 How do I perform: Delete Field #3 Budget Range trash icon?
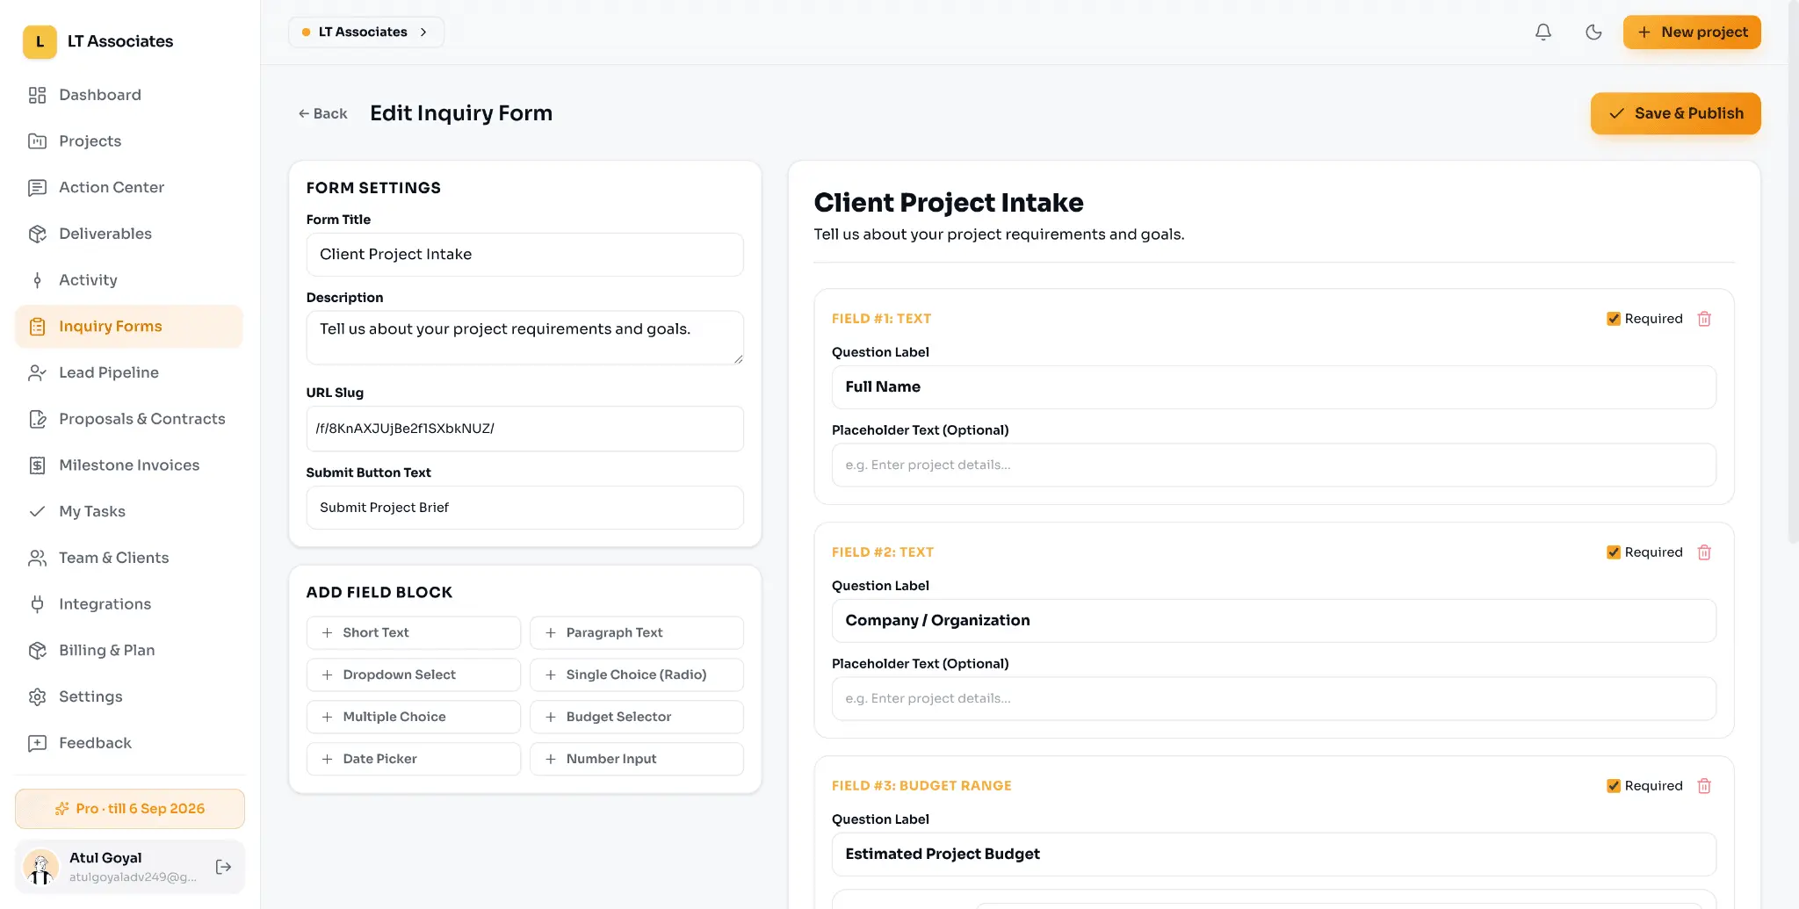[1704, 786]
